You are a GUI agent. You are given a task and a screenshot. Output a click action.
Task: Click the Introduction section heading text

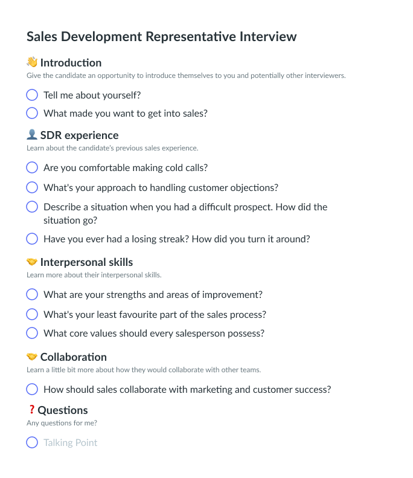(x=71, y=62)
